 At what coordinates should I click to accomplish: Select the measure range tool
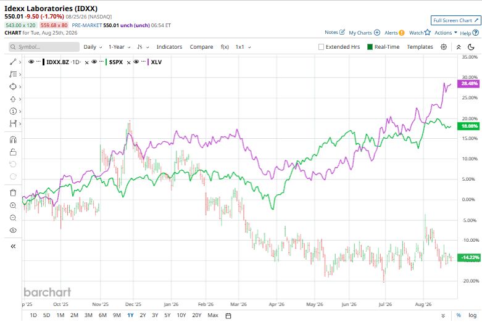click(12, 123)
